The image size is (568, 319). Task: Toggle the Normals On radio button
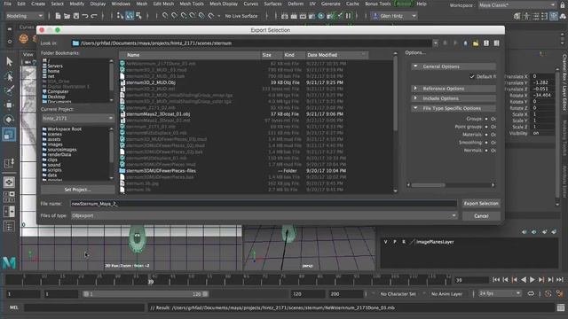[486, 150]
